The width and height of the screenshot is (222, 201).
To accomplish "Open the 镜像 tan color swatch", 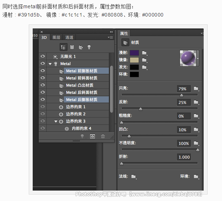I will point(134,60).
